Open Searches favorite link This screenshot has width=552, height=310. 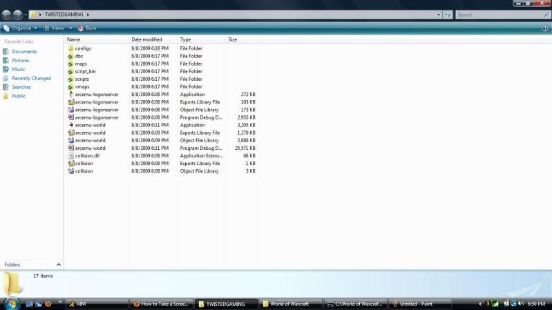click(x=21, y=87)
